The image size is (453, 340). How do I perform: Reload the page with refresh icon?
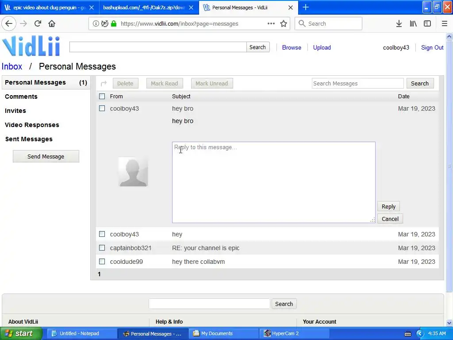coord(38,23)
